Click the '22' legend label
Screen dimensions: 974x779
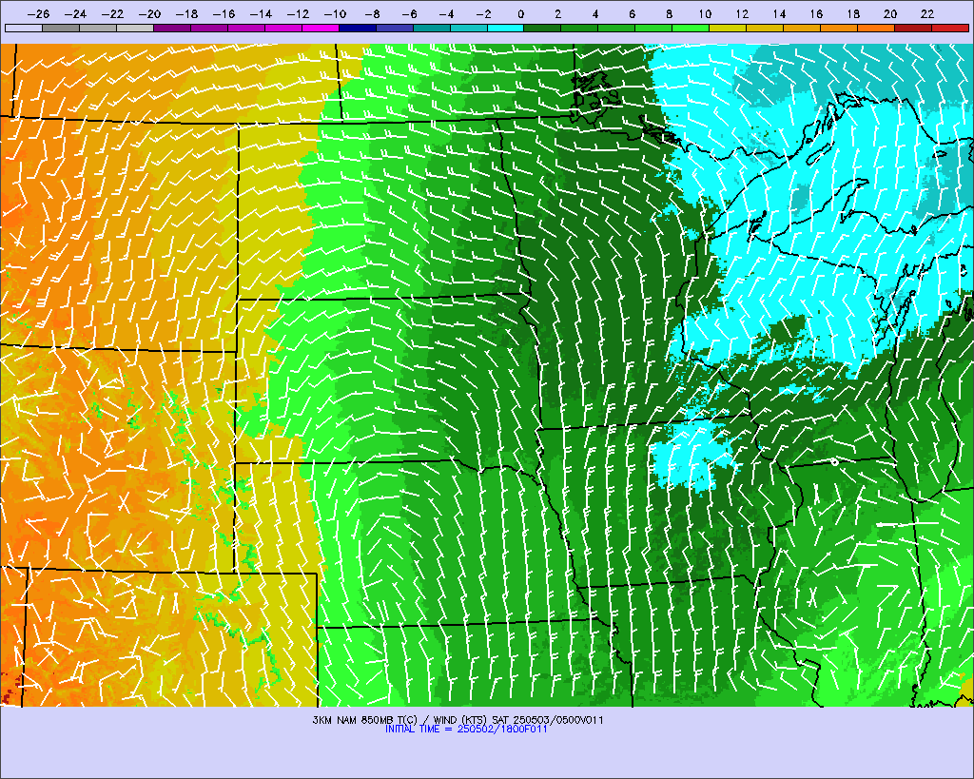[926, 13]
